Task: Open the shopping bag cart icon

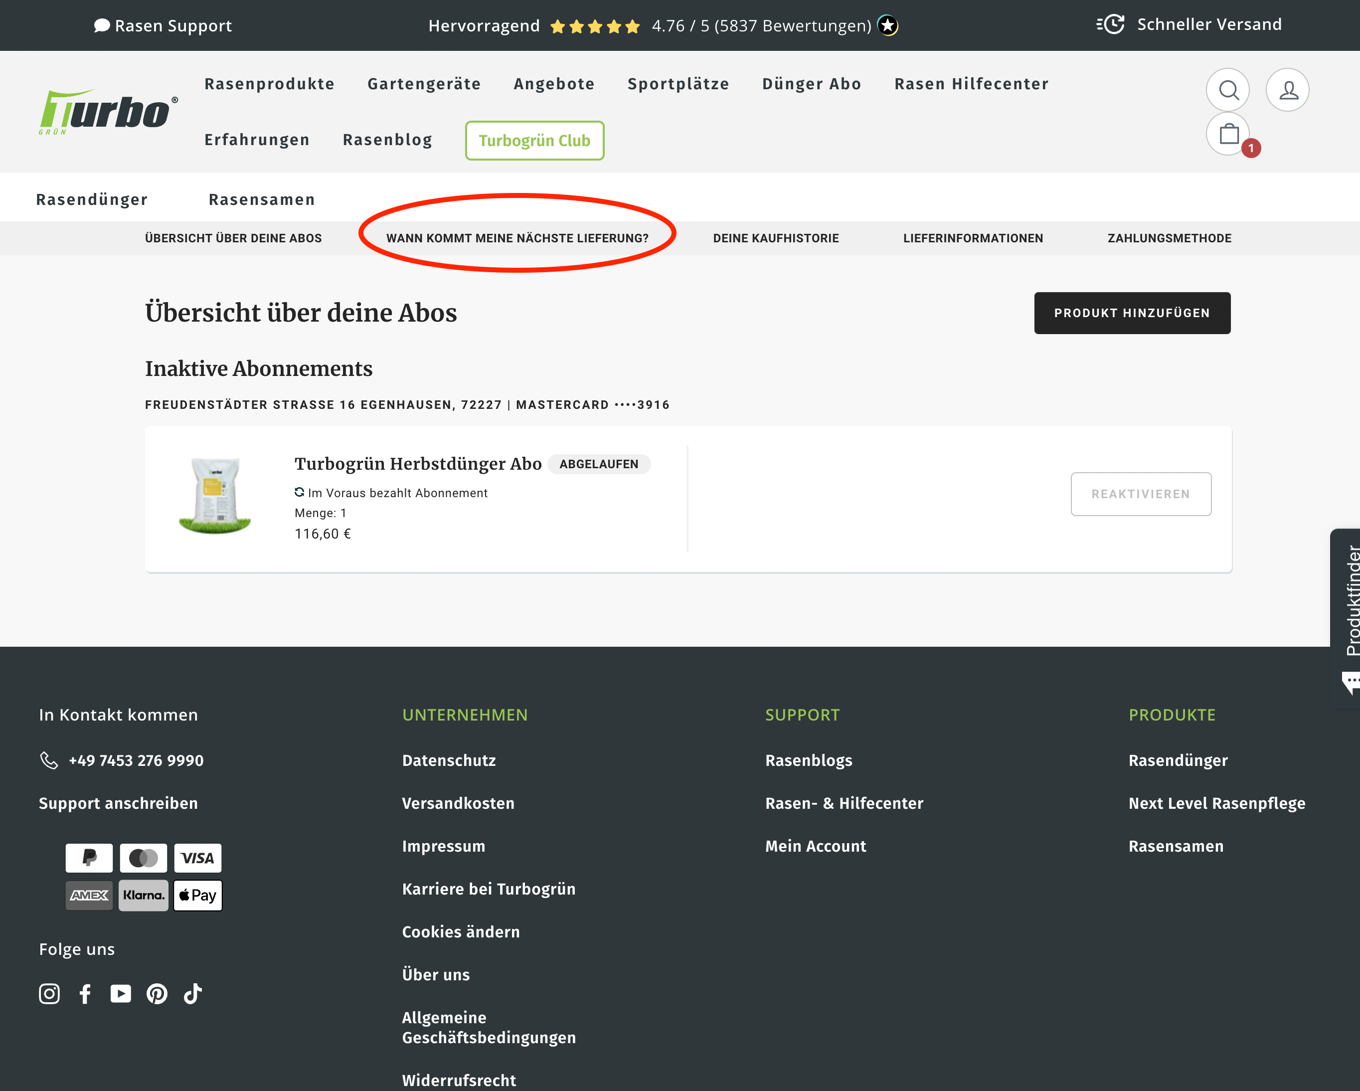Action: coord(1228,134)
